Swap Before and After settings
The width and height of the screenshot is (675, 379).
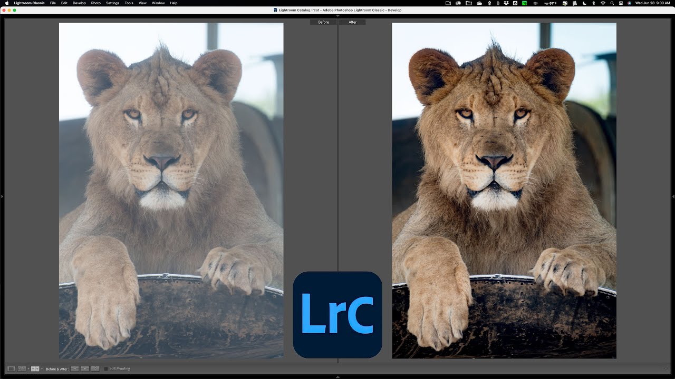click(x=95, y=368)
